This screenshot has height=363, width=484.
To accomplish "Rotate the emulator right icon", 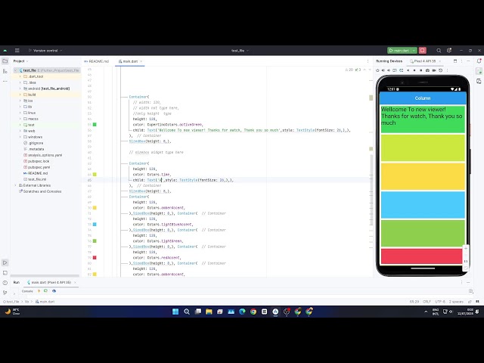I will [402, 70].
